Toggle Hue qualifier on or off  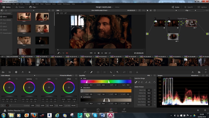coord(81,78)
